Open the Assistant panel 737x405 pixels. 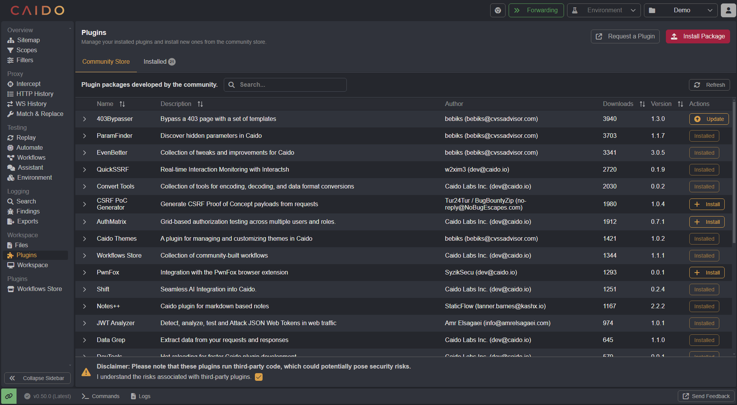(30, 167)
